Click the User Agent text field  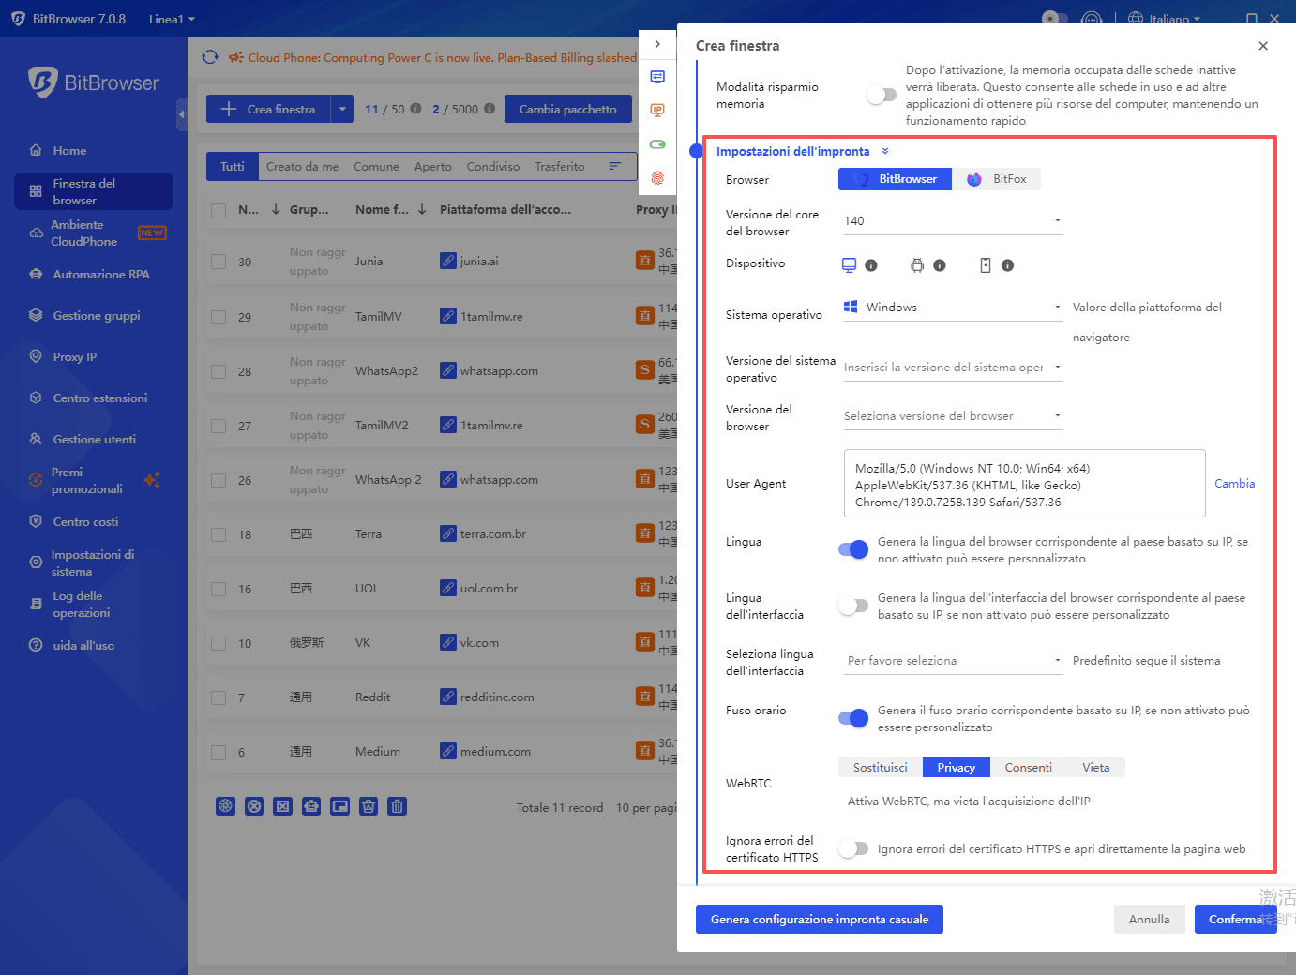[x=1022, y=483]
